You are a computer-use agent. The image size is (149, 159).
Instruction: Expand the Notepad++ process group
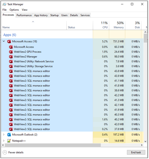[x=4, y=141]
